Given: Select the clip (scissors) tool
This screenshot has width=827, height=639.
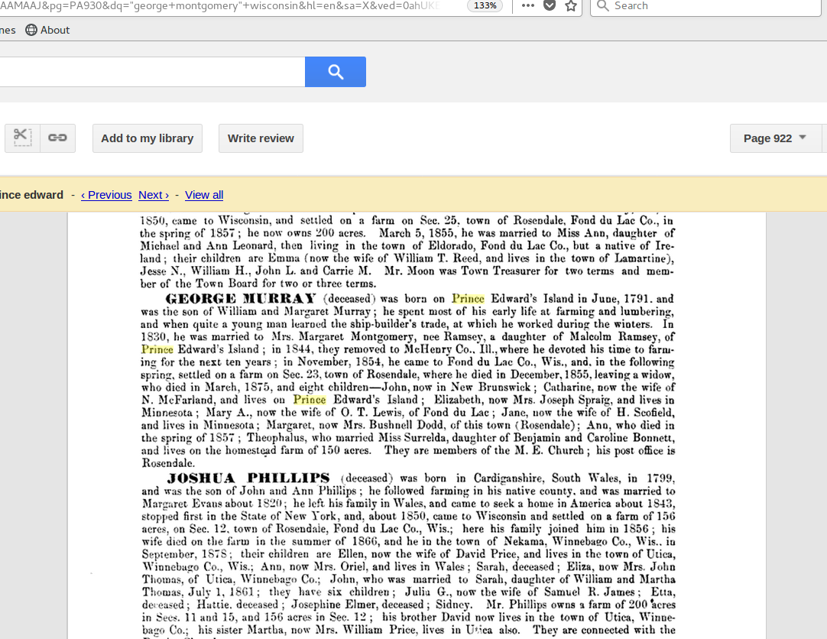Looking at the screenshot, I should coord(22,138).
